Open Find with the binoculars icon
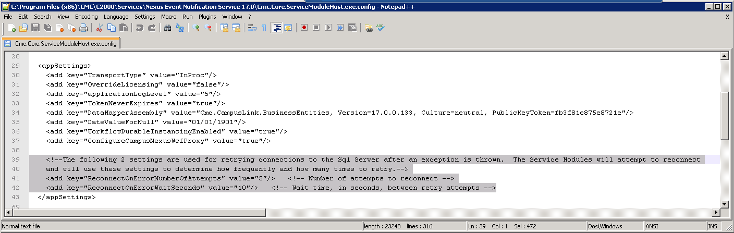Image resolution: width=734 pixels, height=233 pixels. [x=168, y=28]
